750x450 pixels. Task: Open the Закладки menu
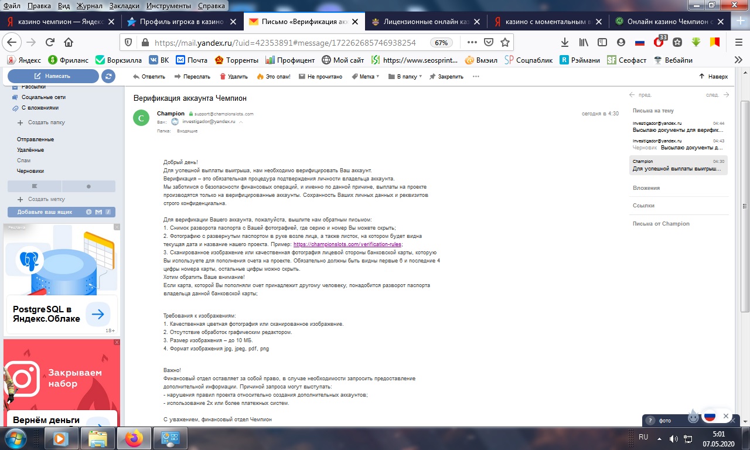[x=125, y=6]
